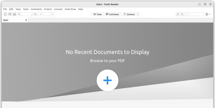Click the zoom out magnifier icon

point(19,14)
